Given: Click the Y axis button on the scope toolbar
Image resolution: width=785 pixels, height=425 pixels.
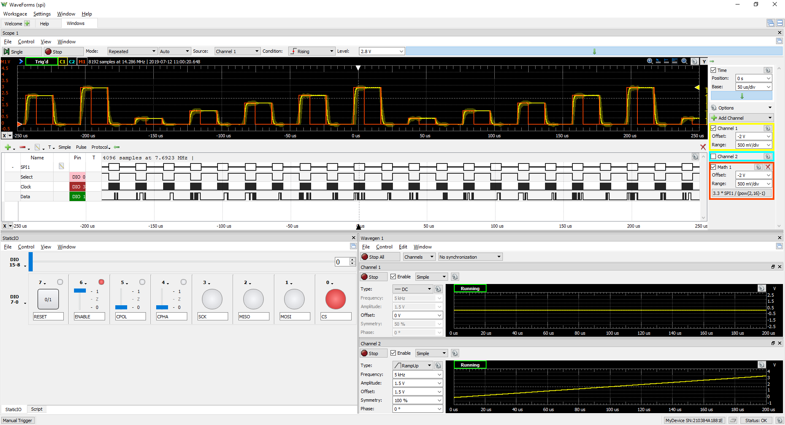Looking at the screenshot, I should pos(704,61).
